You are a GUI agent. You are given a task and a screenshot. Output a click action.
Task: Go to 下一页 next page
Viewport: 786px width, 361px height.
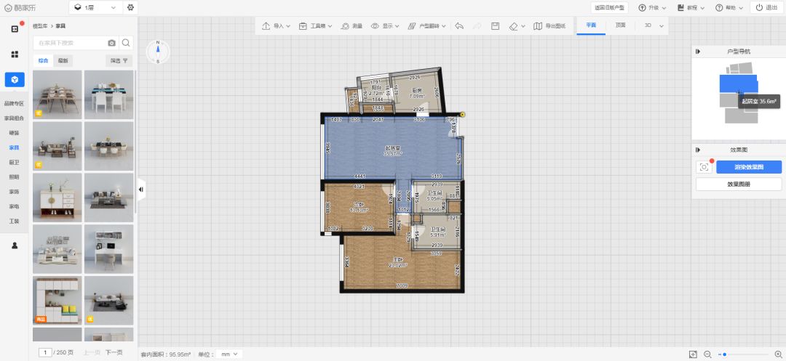coord(114,352)
